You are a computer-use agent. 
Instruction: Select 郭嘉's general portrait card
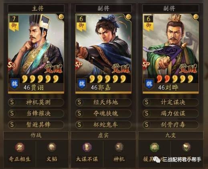(x=103, y=53)
